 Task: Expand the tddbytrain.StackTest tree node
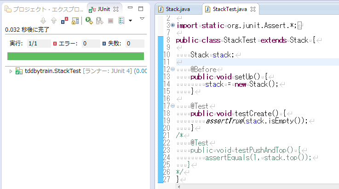pos(11,71)
